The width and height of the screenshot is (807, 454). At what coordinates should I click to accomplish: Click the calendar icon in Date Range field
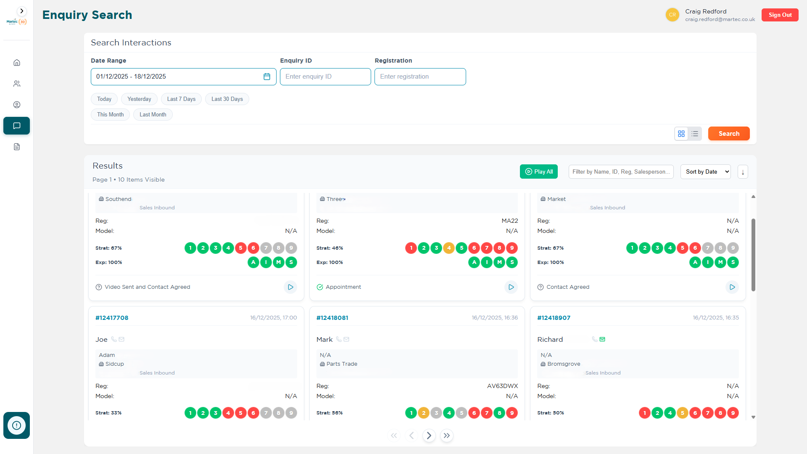point(267,77)
